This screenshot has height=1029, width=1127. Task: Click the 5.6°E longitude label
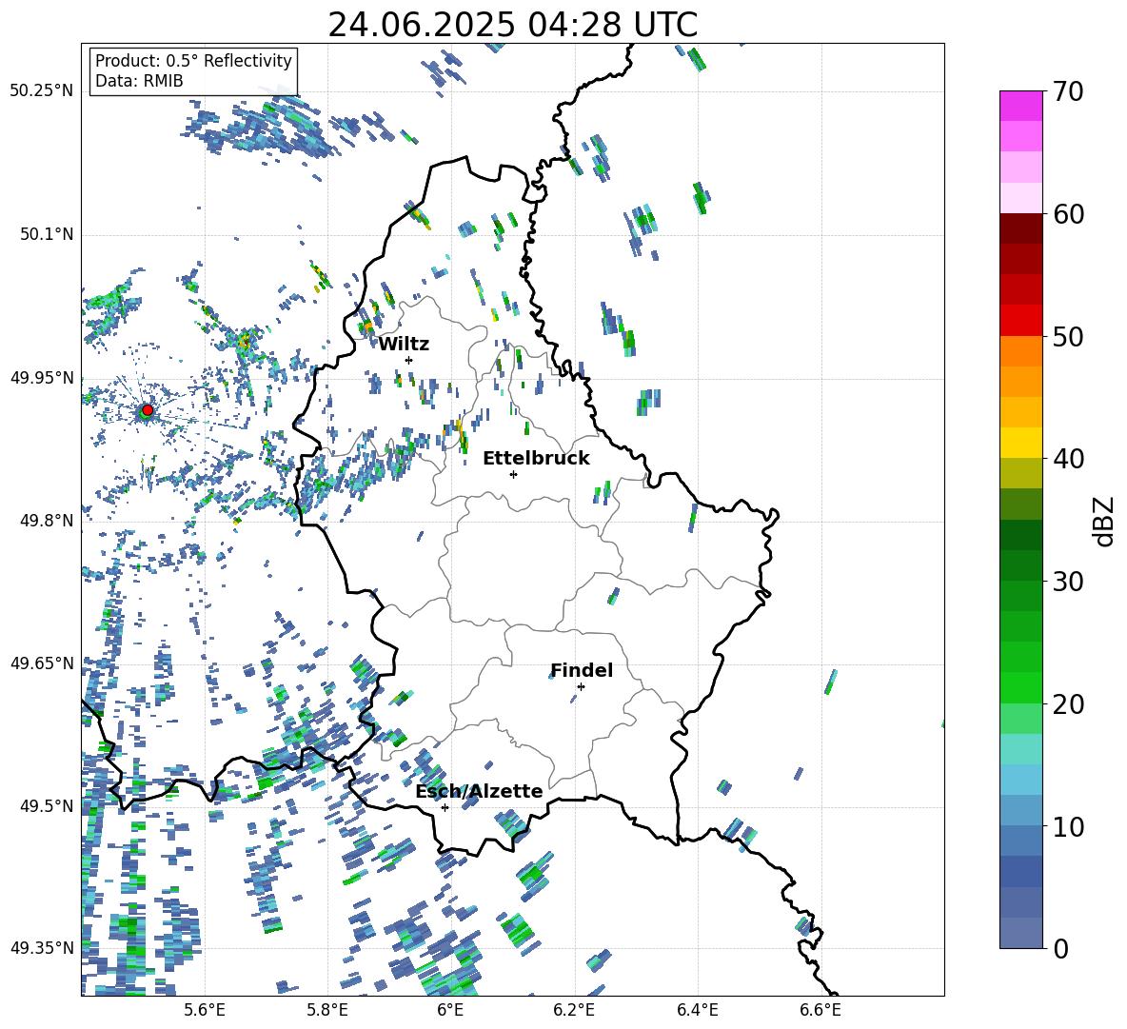tap(205, 1010)
